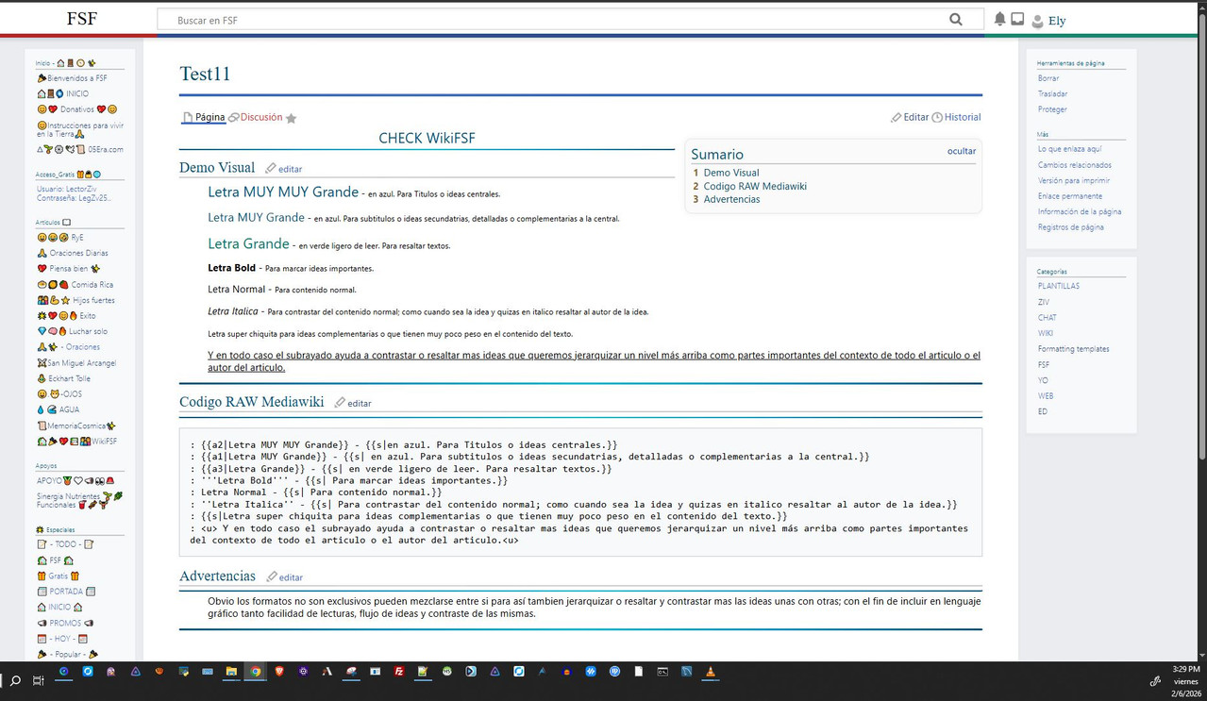Screen dimensions: 1207x701
Task: Click pencil icon next to Codigo RAW Mediawiki
Action: tap(340, 402)
